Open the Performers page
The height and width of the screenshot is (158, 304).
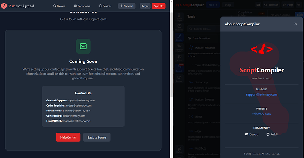coord(82,6)
